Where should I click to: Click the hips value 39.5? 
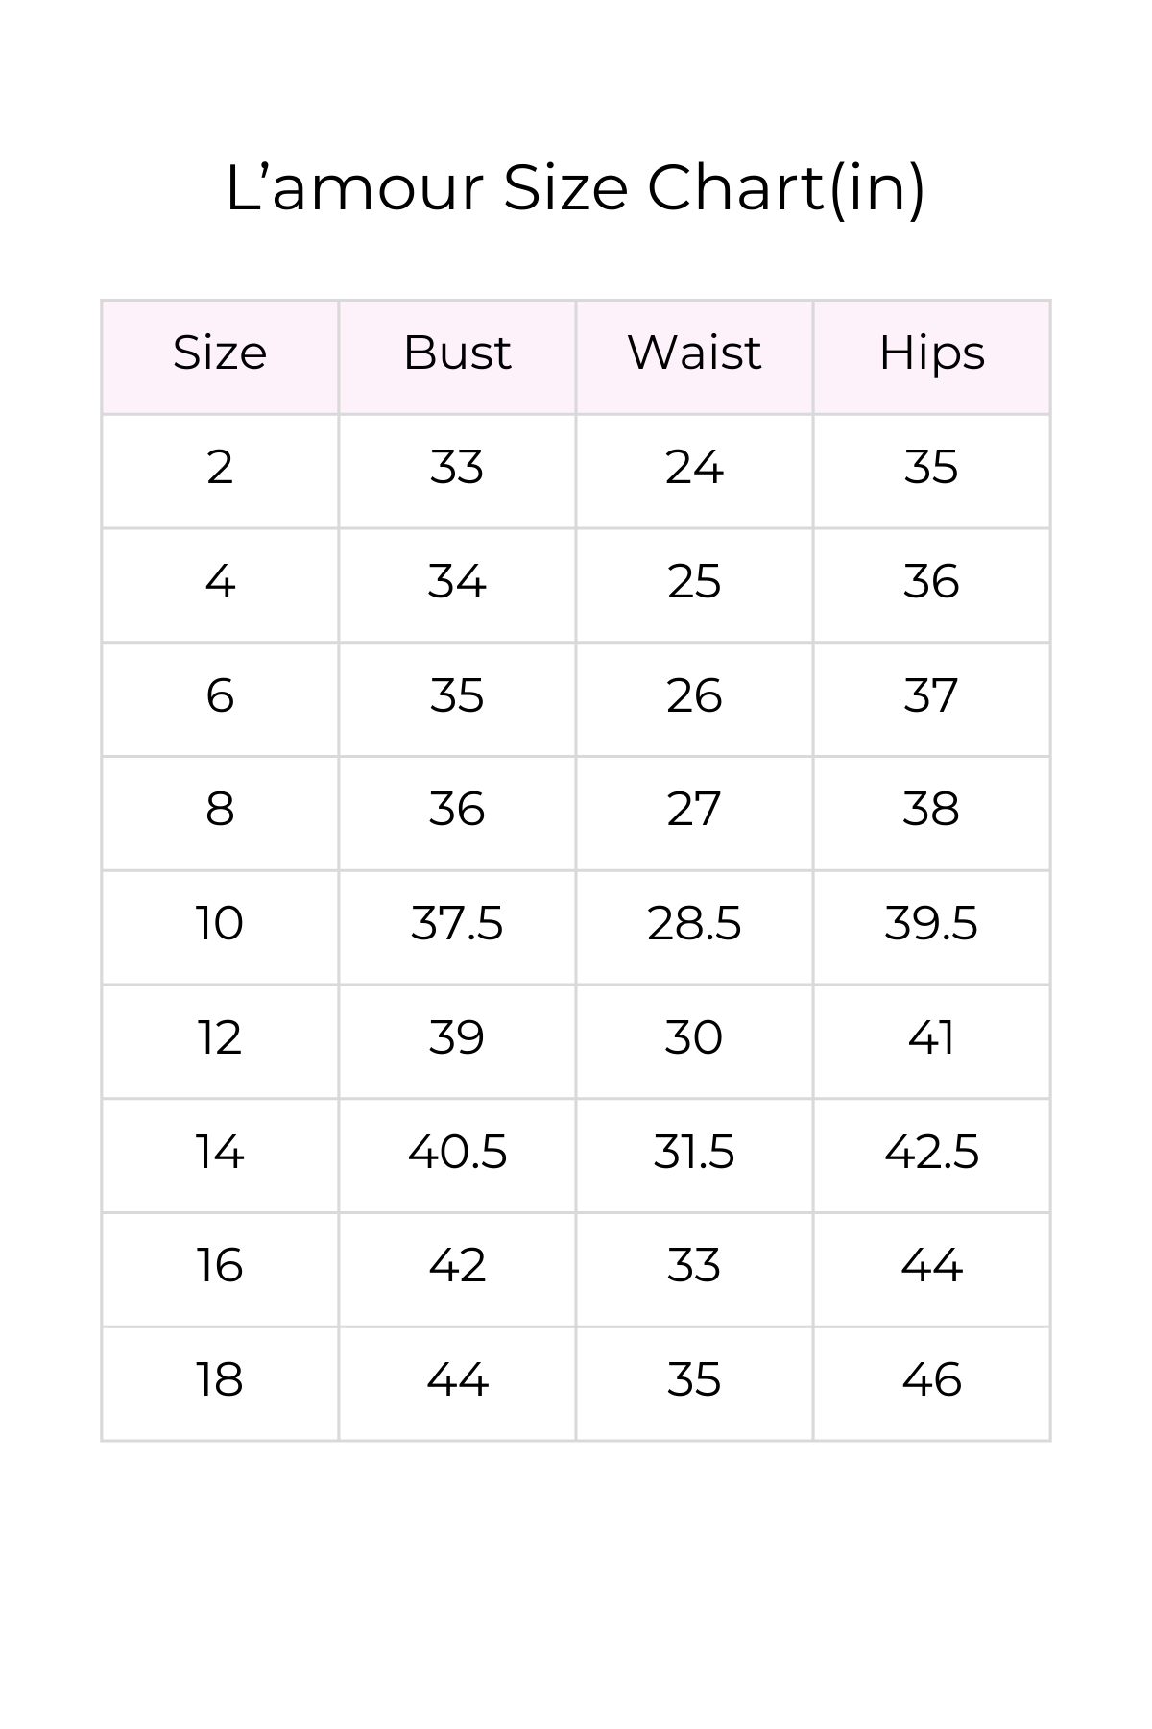pyautogui.click(x=931, y=924)
